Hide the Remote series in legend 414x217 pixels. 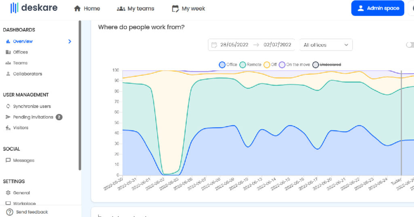[x=243, y=65]
